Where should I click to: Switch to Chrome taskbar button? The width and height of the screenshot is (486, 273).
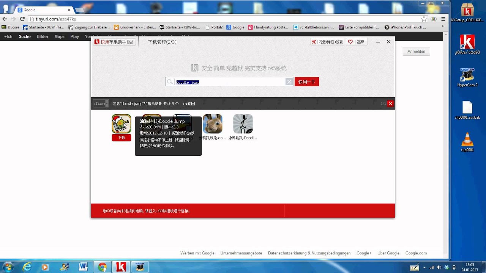pos(102,267)
